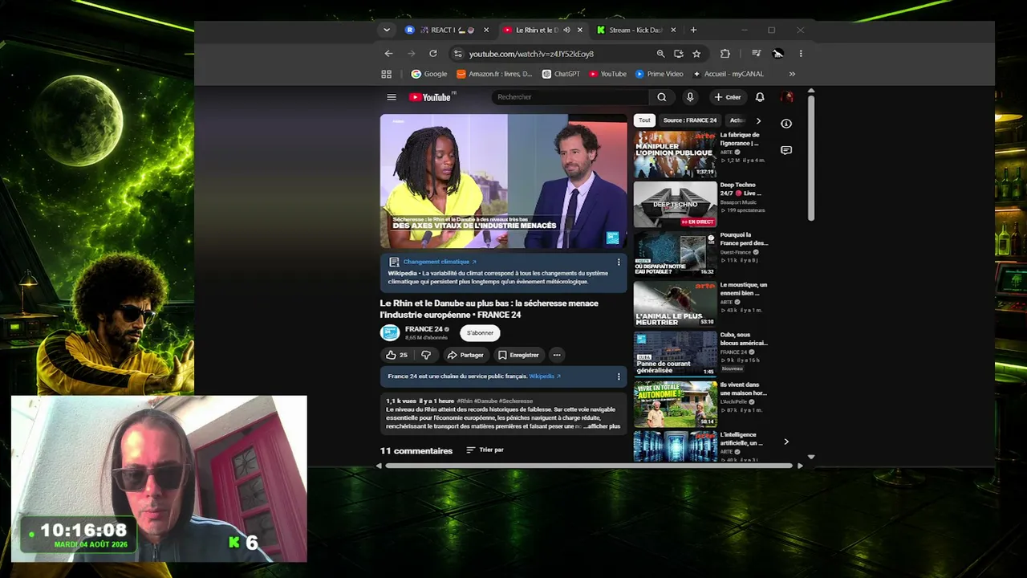The width and height of the screenshot is (1027, 578).
Task: Open the ChatGPT bookmark
Action: tap(561, 74)
